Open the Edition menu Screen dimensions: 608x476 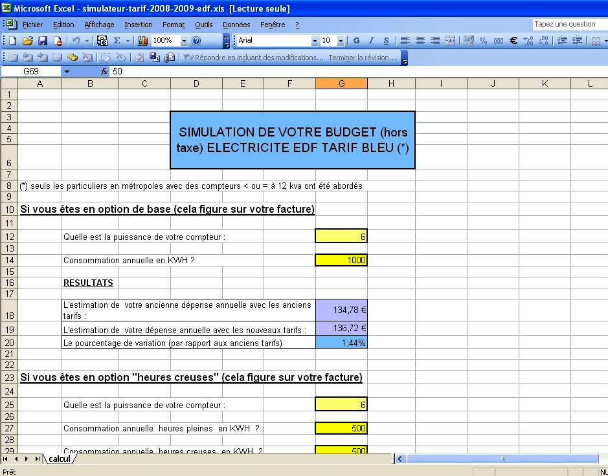[x=63, y=25]
